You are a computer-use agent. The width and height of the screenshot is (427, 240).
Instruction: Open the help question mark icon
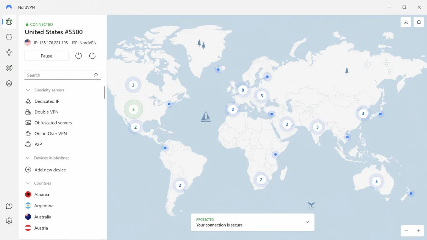click(x=9, y=206)
